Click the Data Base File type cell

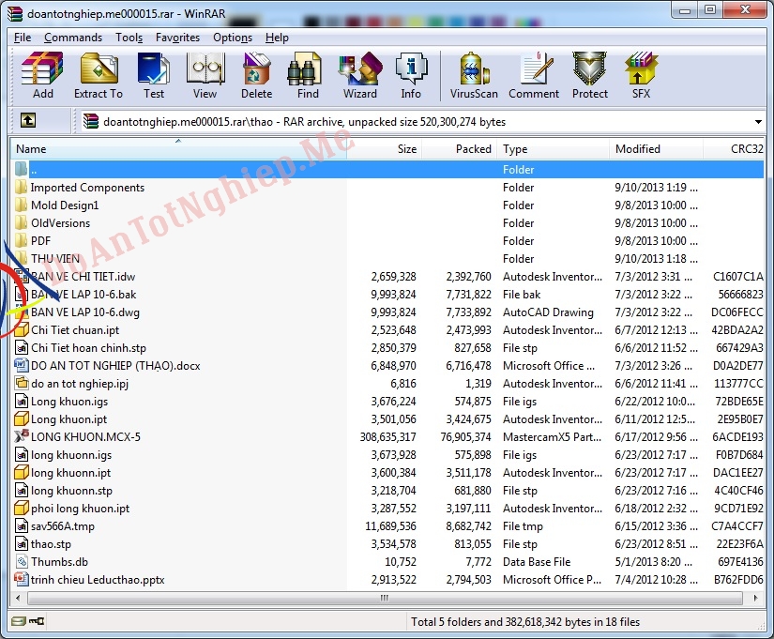536,561
